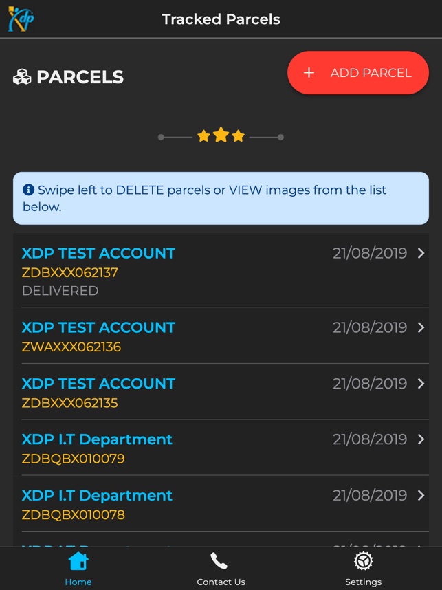Expand parcel ZWAXXX062136 chevron
Viewport: 442px width, 590px height.
pyautogui.click(x=421, y=327)
